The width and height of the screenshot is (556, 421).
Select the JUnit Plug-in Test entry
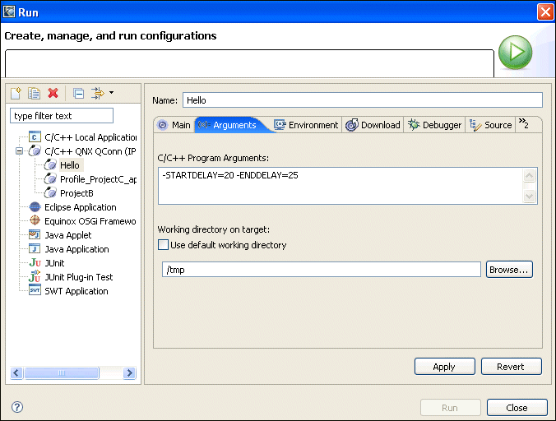(x=78, y=277)
